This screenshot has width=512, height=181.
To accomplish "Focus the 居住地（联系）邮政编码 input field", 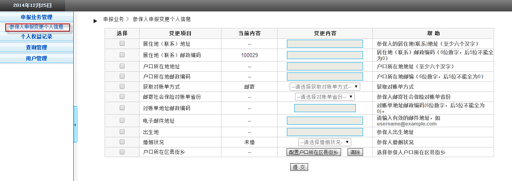I will 324,55.
